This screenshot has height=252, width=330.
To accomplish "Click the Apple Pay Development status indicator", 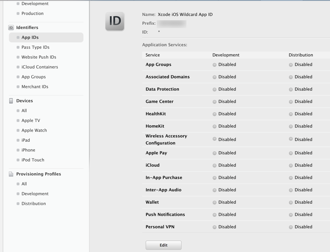I will 214,153.
